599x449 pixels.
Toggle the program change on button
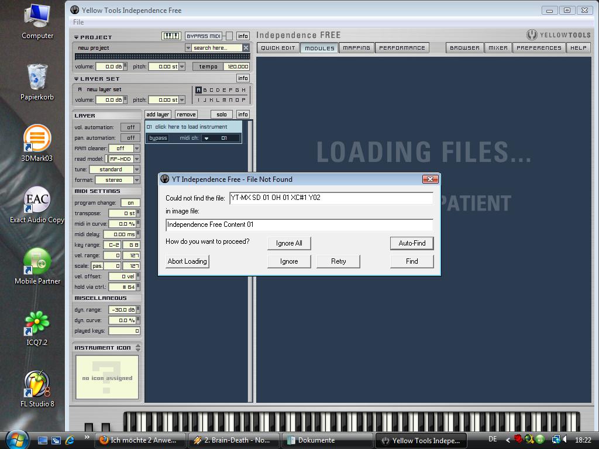[x=130, y=203]
